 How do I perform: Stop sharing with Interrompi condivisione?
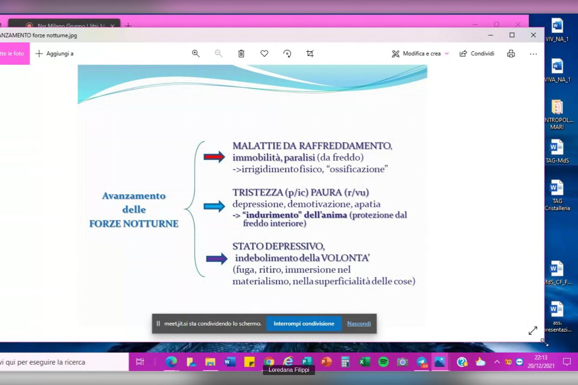click(304, 324)
